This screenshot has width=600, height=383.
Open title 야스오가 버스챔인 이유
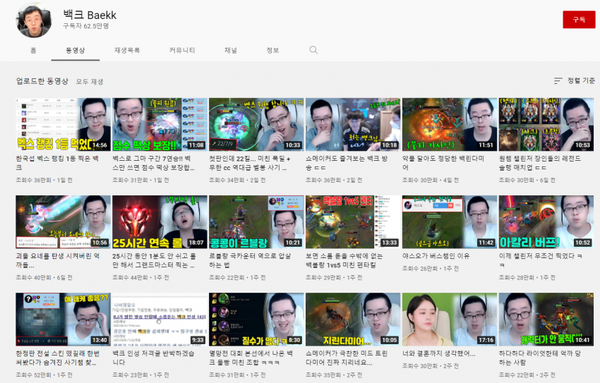tap(436, 256)
